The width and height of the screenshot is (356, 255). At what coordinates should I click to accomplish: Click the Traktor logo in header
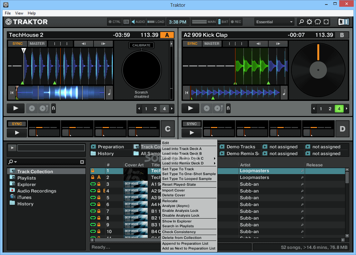click(26, 22)
